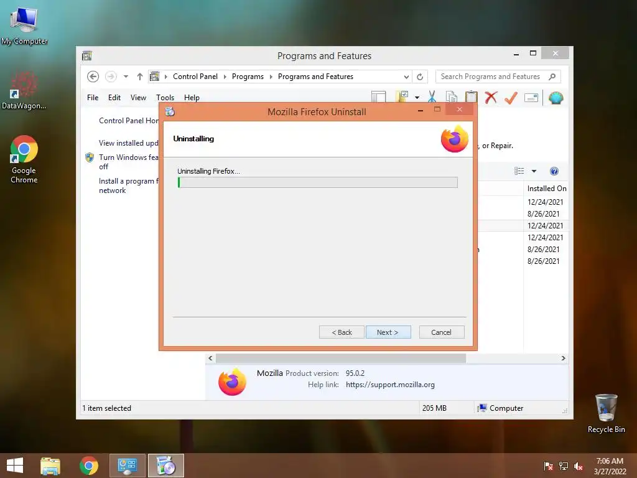Click the orange checkmark Properties icon
Viewport: 637px width, 478px height.
(x=511, y=97)
